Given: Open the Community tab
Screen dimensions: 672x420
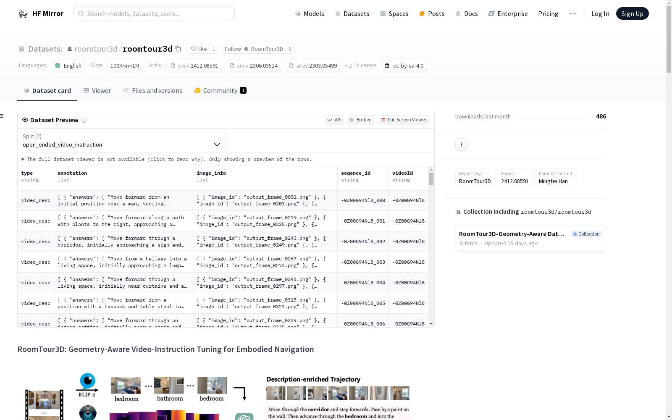Looking at the screenshot, I should click(x=220, y=90).
